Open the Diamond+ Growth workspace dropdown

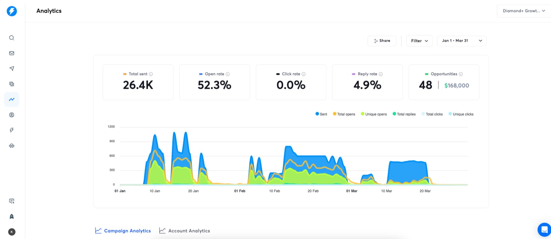[524, 11]
